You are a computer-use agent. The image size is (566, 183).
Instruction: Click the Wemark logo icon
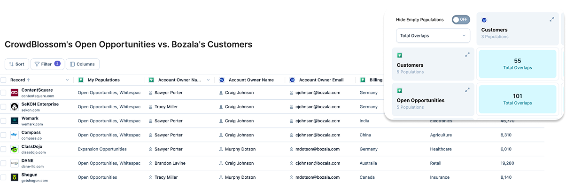[x=15, y=121]
